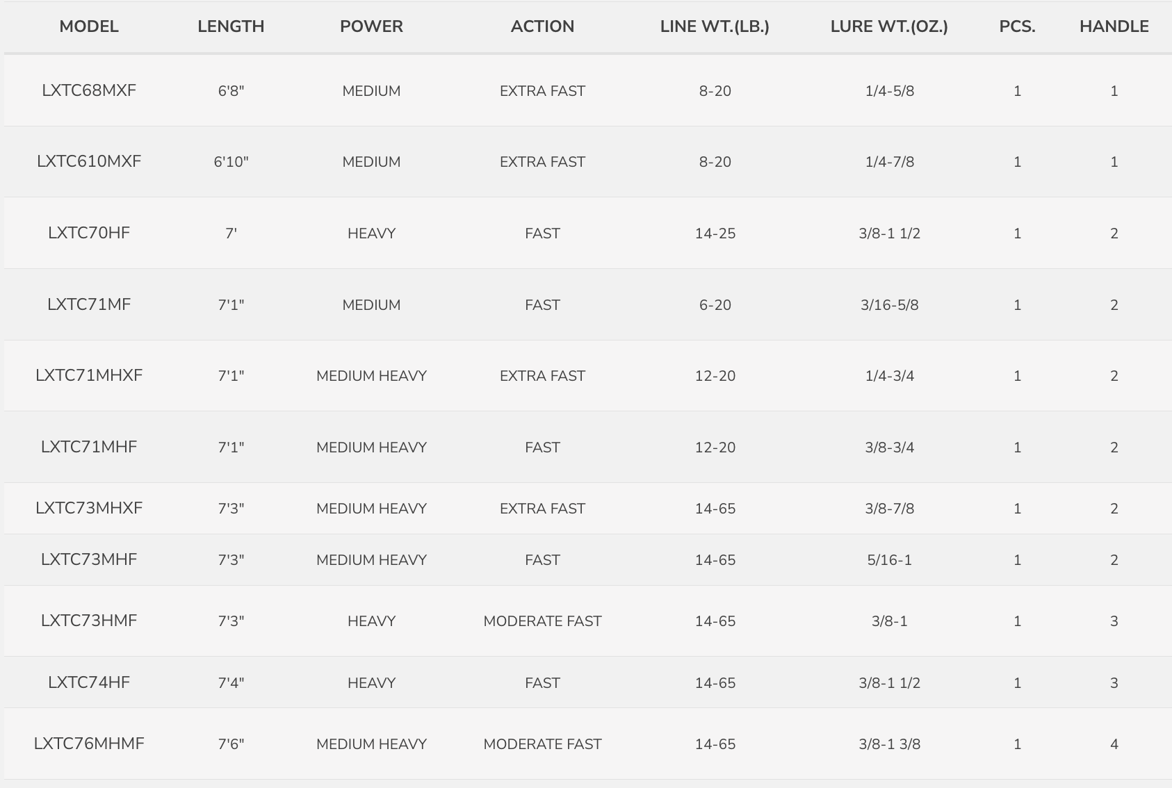Click the LINE WT.(LB.) column header
The image size is (1172, 788).
click(x=715, y=26)
